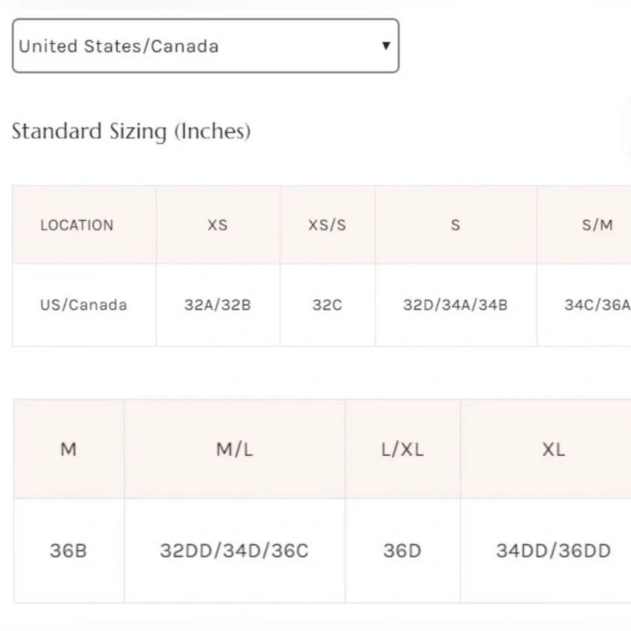Click the dropdown arrow next to United States/Canada

(x=386, y=45)
